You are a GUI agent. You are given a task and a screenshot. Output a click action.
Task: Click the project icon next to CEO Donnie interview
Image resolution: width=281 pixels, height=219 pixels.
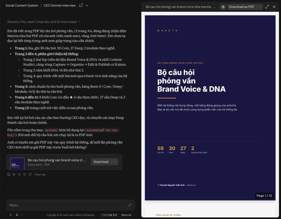coord(81,5)
